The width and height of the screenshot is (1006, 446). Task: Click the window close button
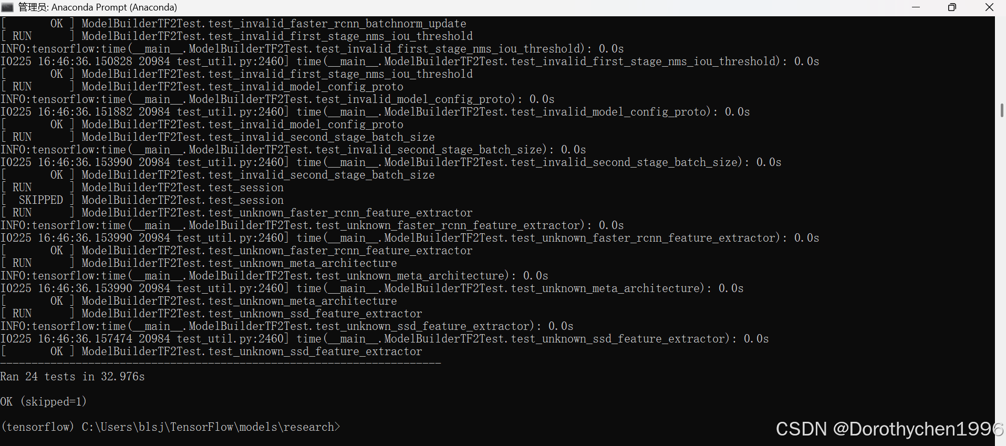point(990,7)
